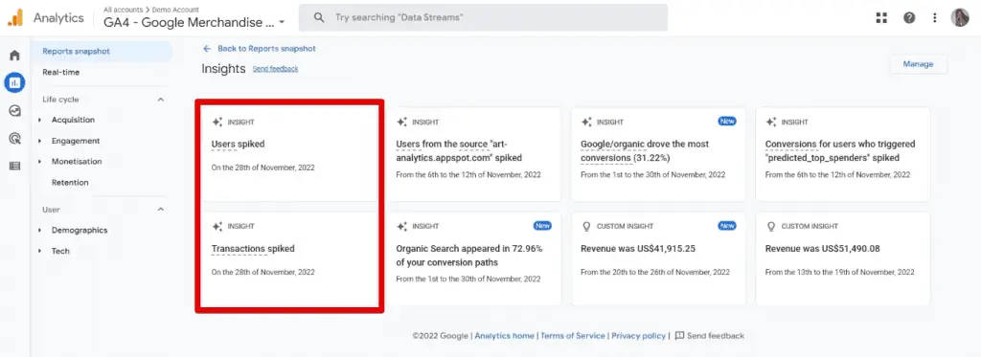Image resolution: width=981 pixels, height=357 pixels.
Task: Click New badge on Revenue US$41,915.25 card
Action: [x=727, y=226]
